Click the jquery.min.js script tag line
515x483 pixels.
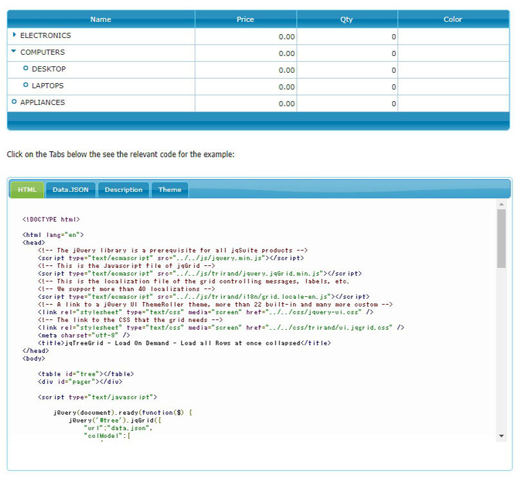(x=171, y=258)
